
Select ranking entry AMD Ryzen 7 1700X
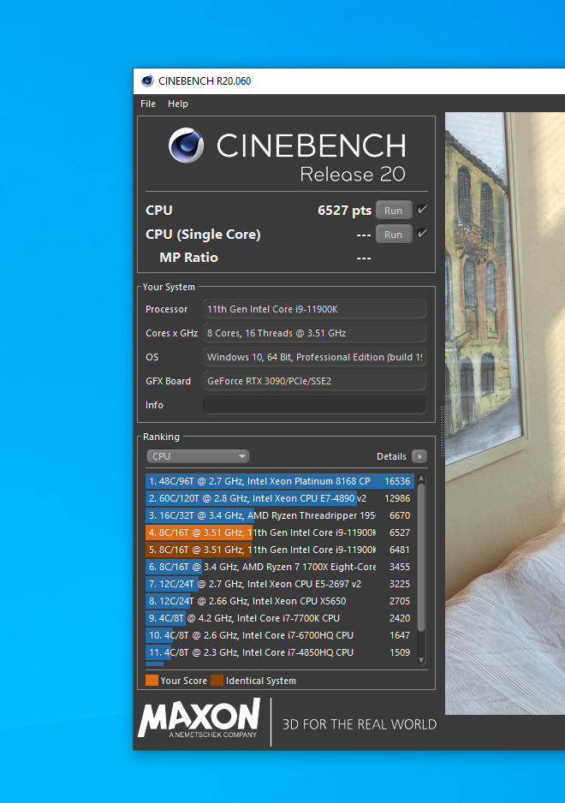point(280,567)
